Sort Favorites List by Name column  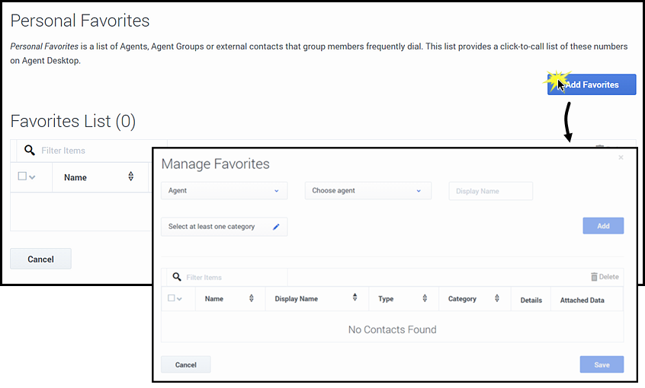pyautogui.click(x=130, y=177)
